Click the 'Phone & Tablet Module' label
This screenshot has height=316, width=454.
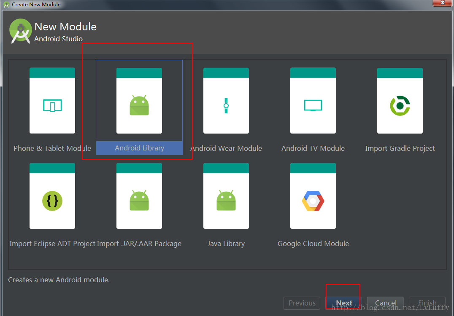coord(52,148)
